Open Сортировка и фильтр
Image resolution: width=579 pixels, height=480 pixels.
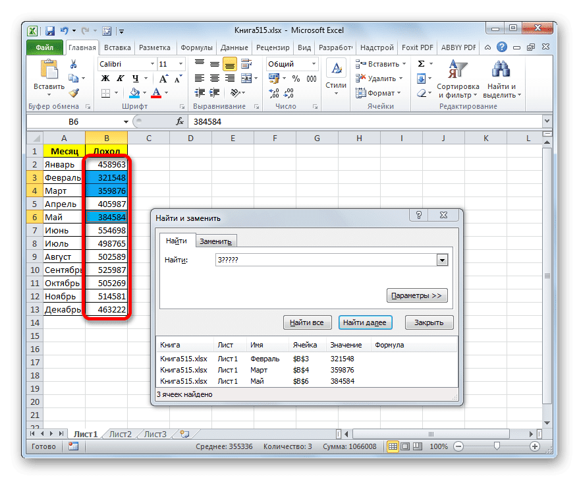pyautogui.click(x=458, y=79)
